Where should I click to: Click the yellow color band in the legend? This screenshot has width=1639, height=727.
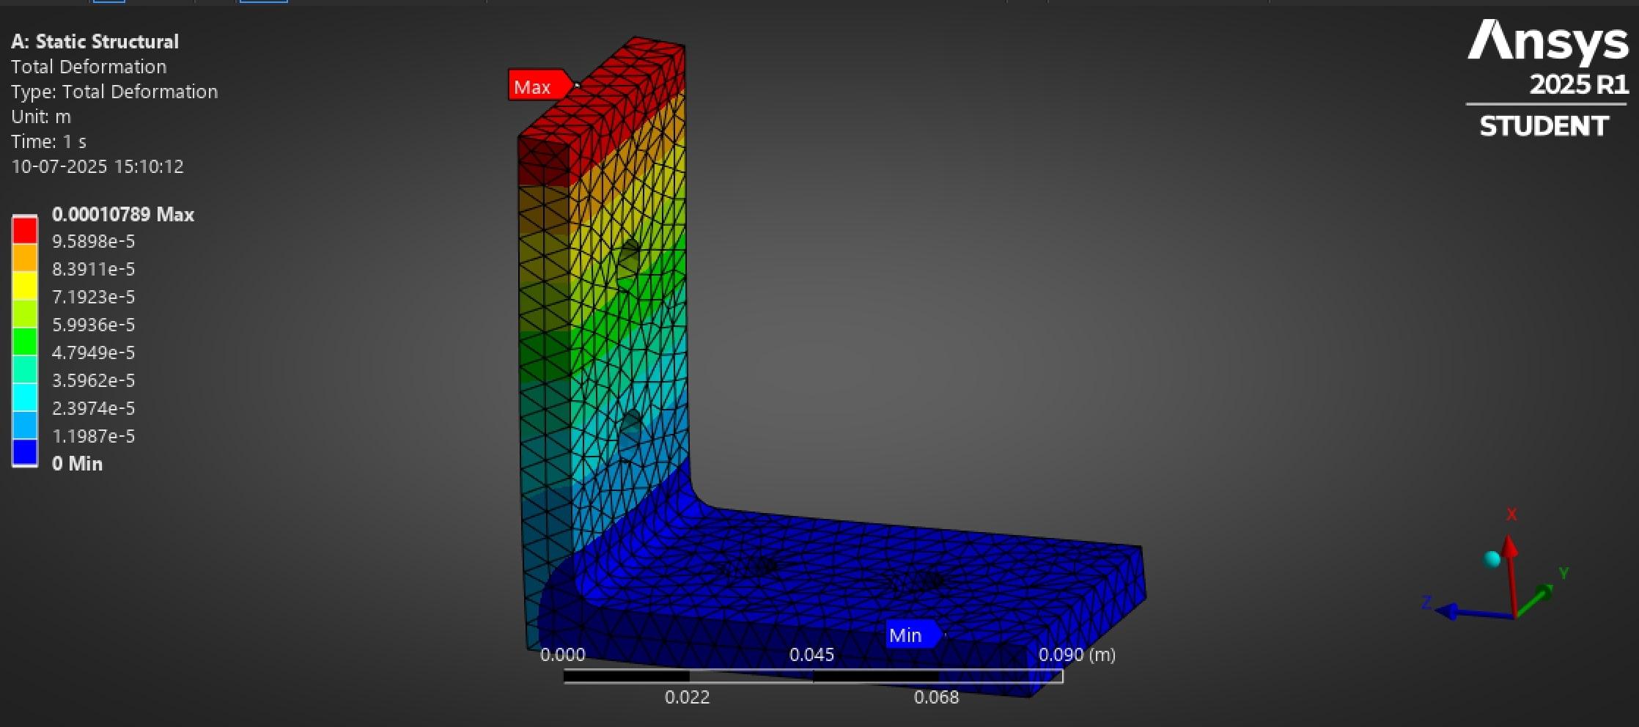[x=25, y=285]
